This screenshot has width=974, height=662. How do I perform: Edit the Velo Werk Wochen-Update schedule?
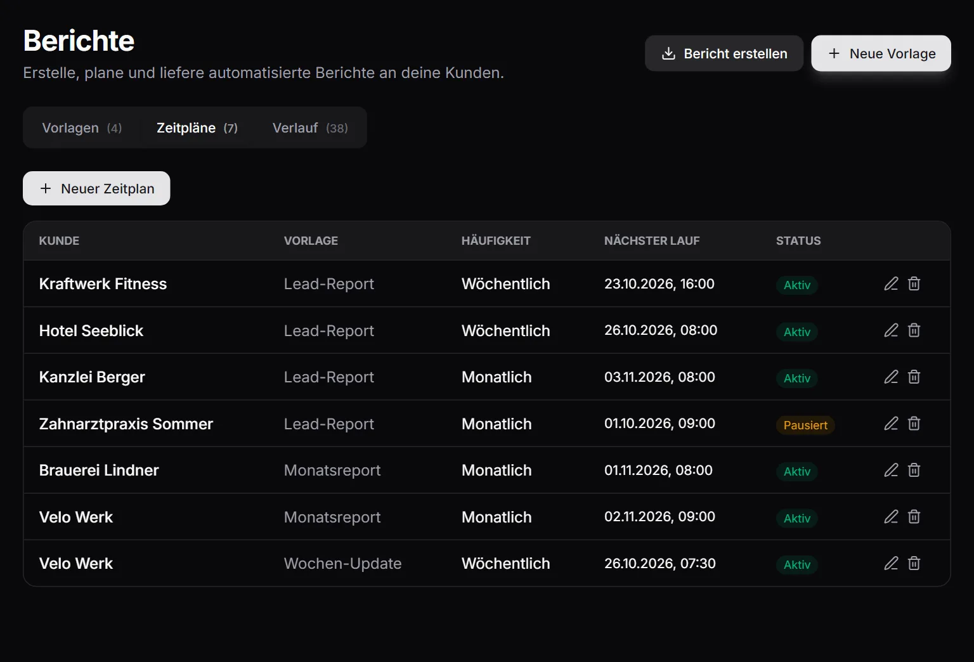(x=891, y=563)
